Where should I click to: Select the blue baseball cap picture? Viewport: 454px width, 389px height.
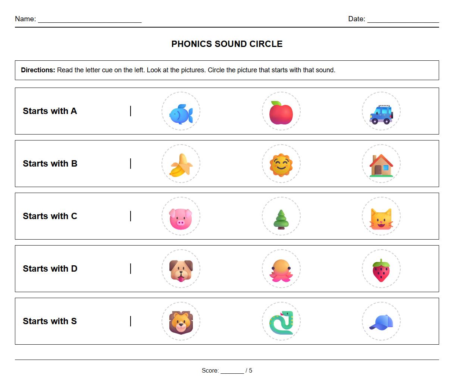coord(381,322)
